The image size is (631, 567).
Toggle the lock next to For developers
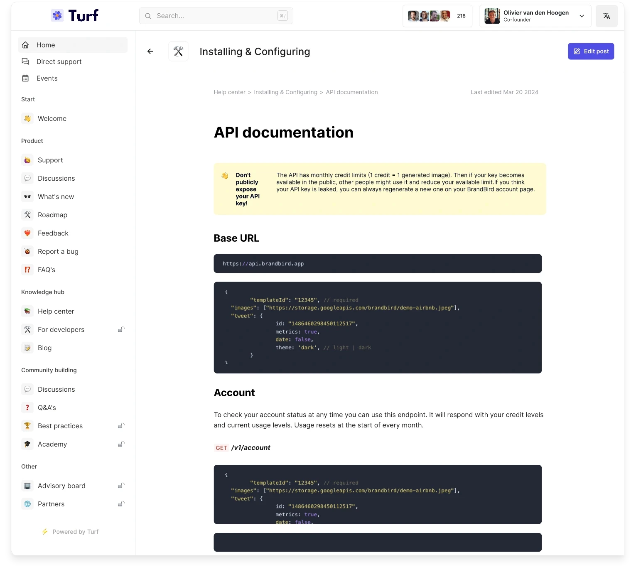point(121,329)
